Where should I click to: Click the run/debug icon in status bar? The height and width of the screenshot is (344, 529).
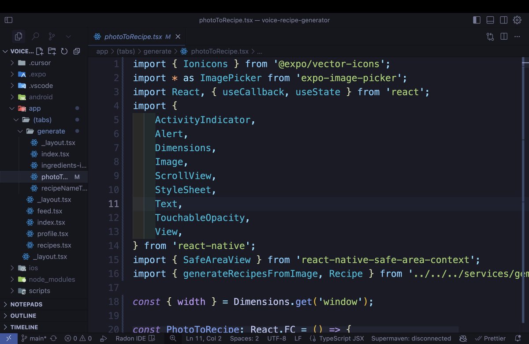pos(103,338)
